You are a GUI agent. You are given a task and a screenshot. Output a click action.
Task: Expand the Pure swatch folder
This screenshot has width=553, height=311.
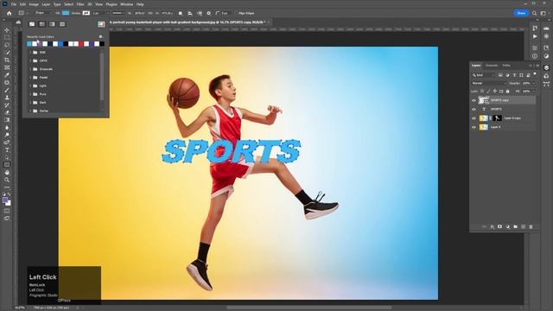pos(30,94)
